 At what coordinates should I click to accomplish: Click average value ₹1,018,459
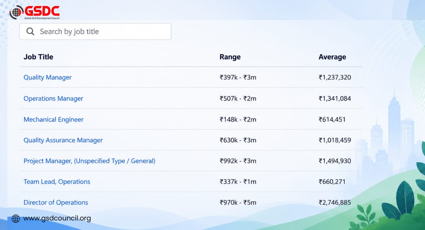pyautogui.click(x=335, y=140)
